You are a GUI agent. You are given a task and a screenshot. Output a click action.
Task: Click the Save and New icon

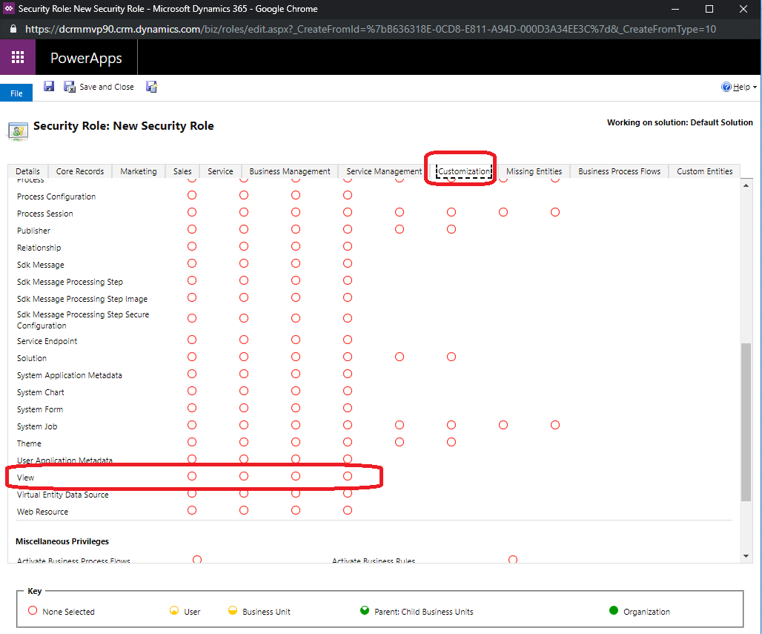click(152, 87)
